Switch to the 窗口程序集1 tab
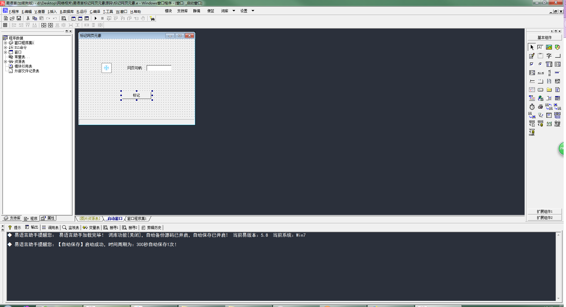Screen dimensions: 566x307 137,219
